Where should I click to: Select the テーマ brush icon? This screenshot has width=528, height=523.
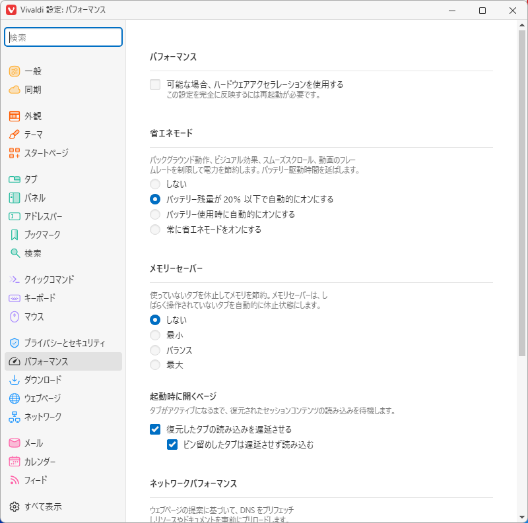14,135
